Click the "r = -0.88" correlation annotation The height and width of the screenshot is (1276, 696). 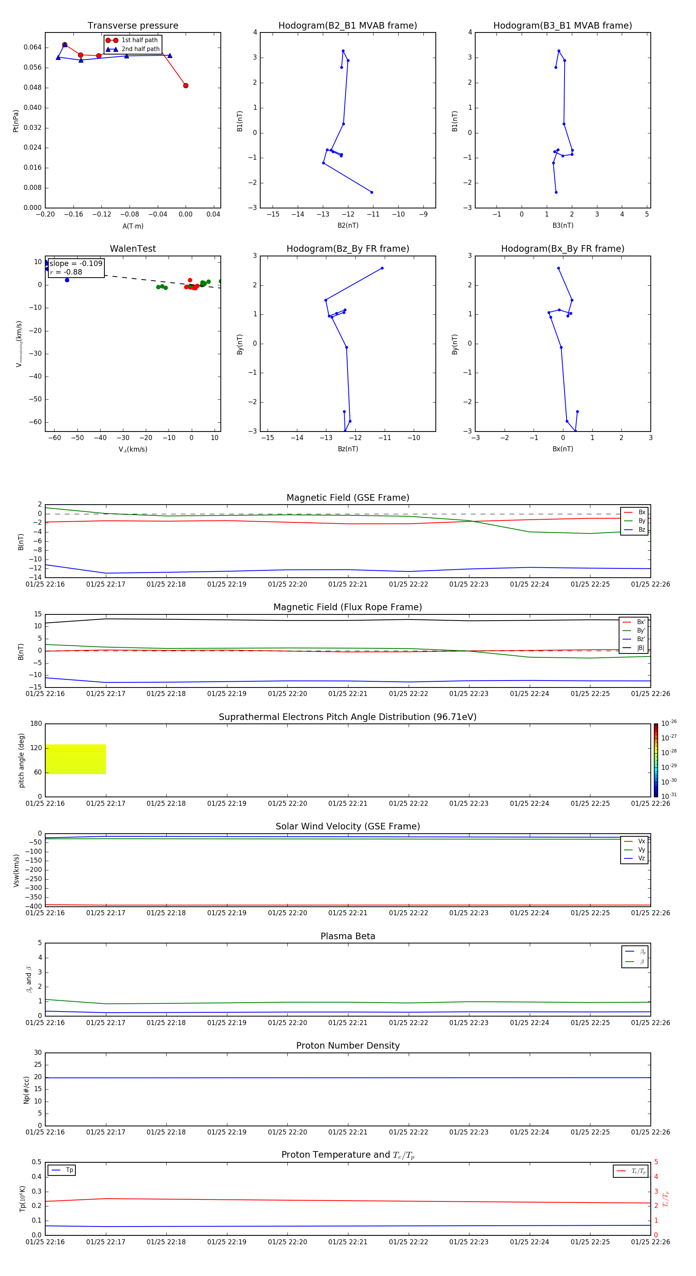click(66, 273)
